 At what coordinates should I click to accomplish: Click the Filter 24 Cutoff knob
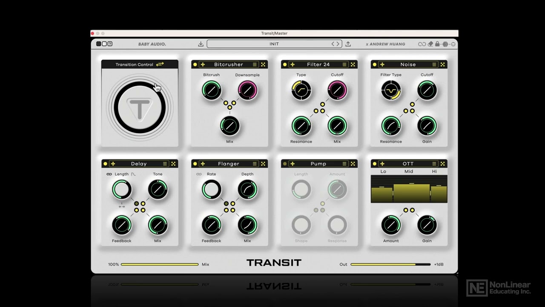click(x=337, y=90)
